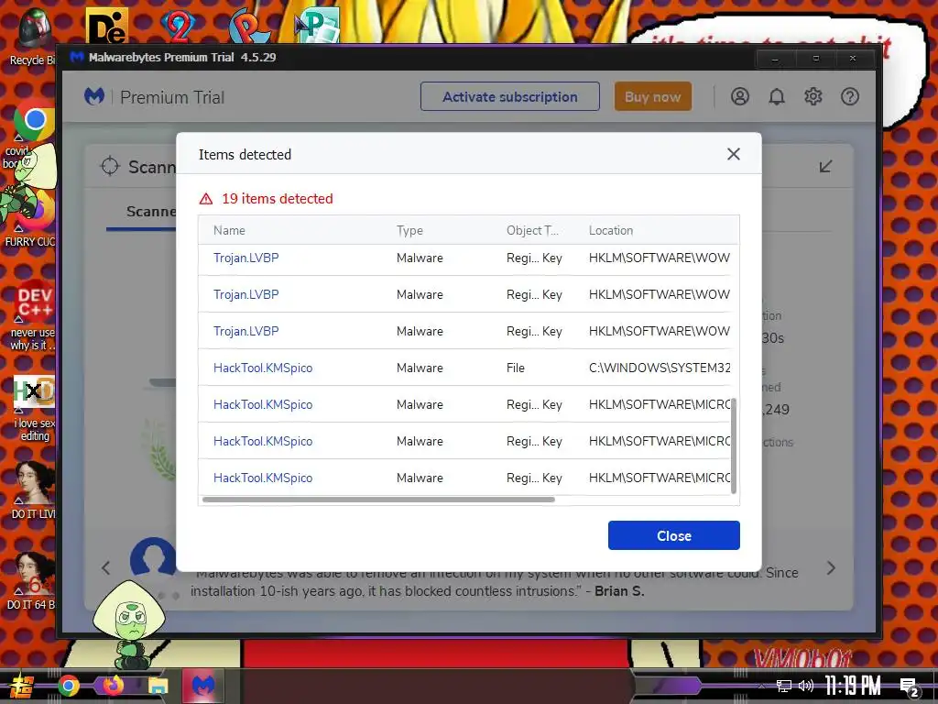Open the HackTool.KMSpico File row link
Viewport: 938px width, 704px height.
pos(263,368)
